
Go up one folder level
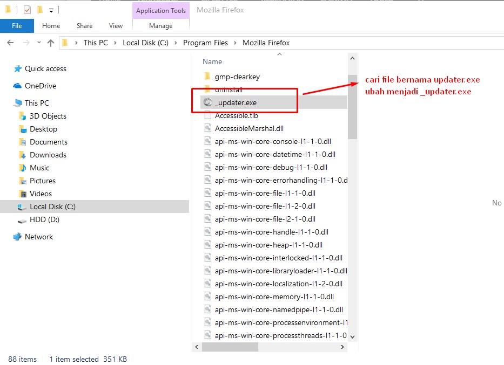50,43
